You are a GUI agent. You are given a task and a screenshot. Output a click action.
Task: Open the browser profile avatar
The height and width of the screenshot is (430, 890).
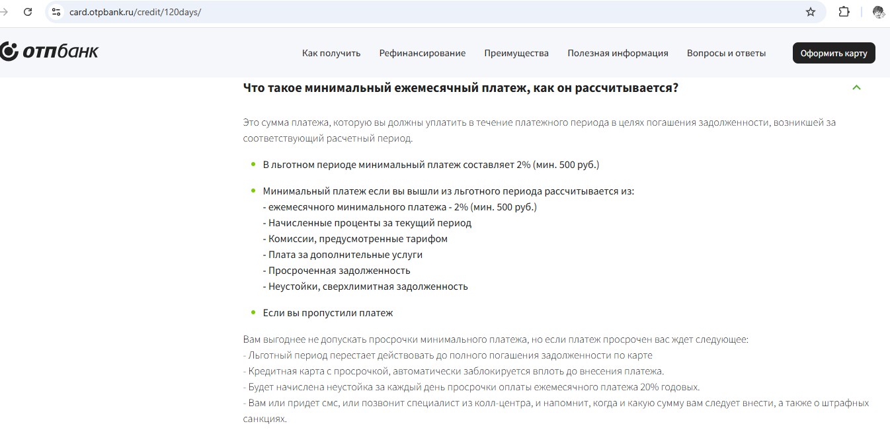(x=878, y=12)
